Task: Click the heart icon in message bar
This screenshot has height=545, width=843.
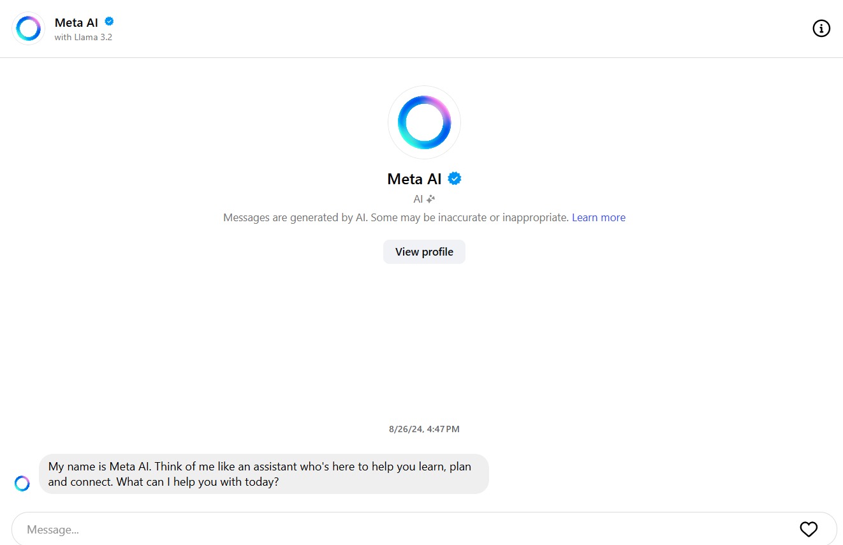Action: click(809, 529)
